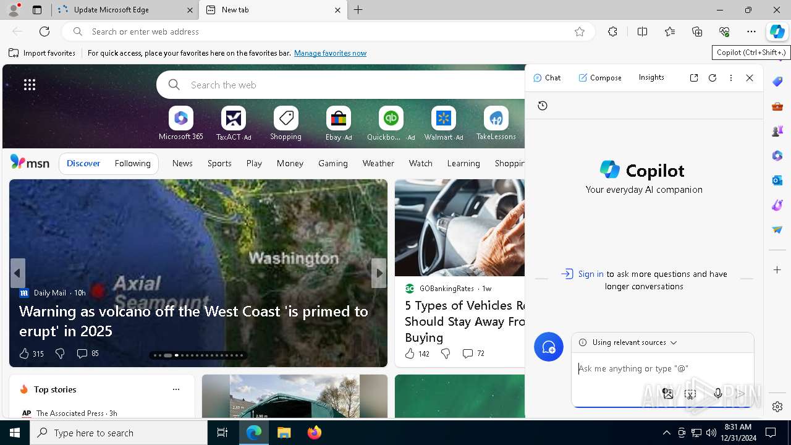Add an image to Copilot prompt
Viewport: 791px width, 445px height.
[667, 393]
